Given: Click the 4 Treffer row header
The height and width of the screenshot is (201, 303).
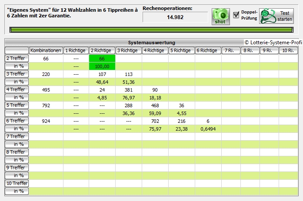Looking at the screenshot, I should (17, 89).
